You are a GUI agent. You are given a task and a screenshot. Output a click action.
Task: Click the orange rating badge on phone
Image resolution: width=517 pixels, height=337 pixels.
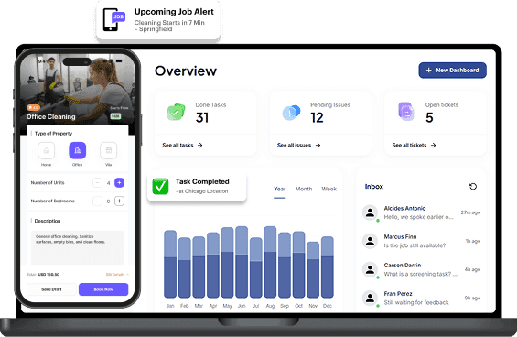pos(33,108)
